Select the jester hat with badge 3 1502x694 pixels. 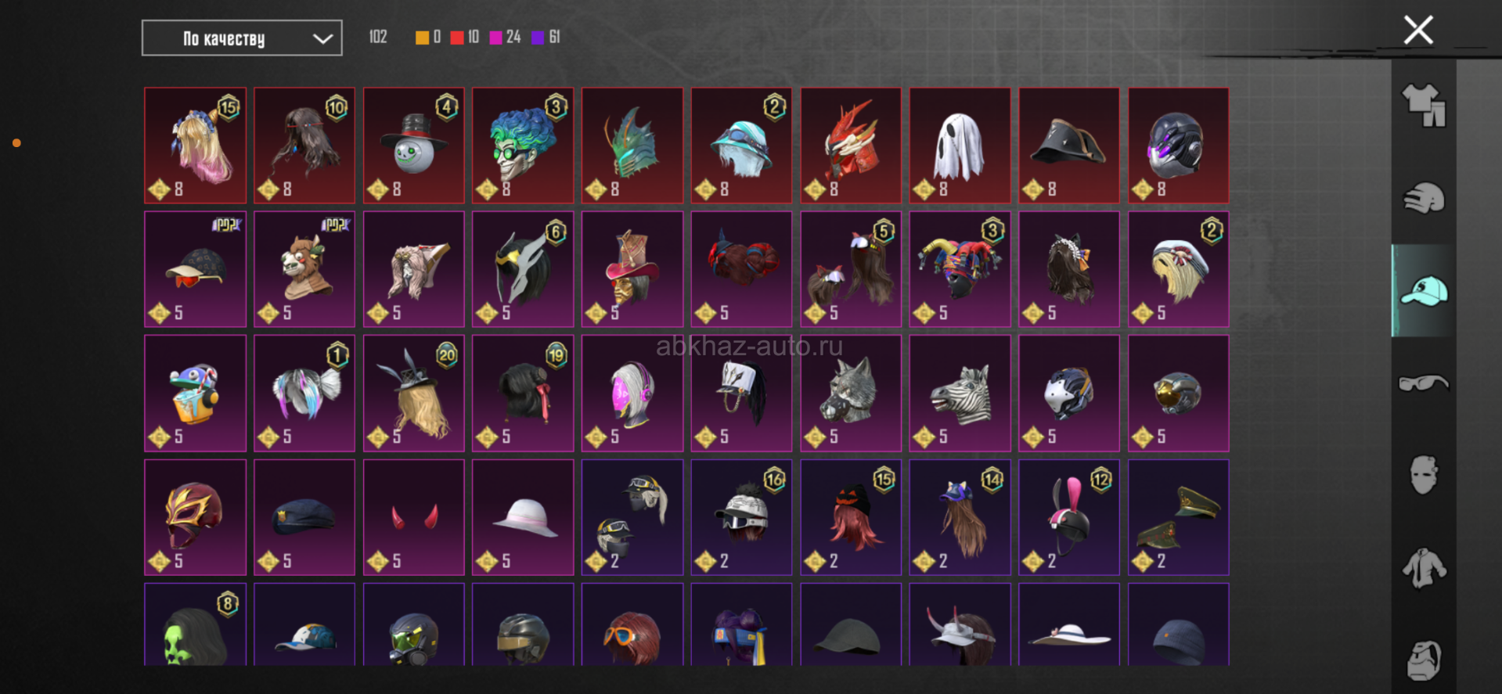tap(960, 269)
